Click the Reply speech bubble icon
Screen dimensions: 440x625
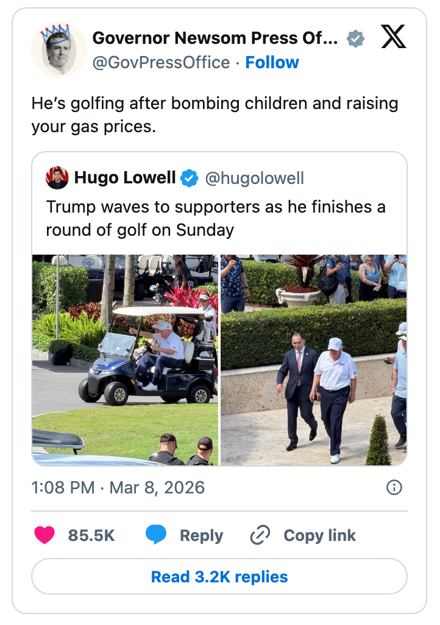tap(156, 535)
